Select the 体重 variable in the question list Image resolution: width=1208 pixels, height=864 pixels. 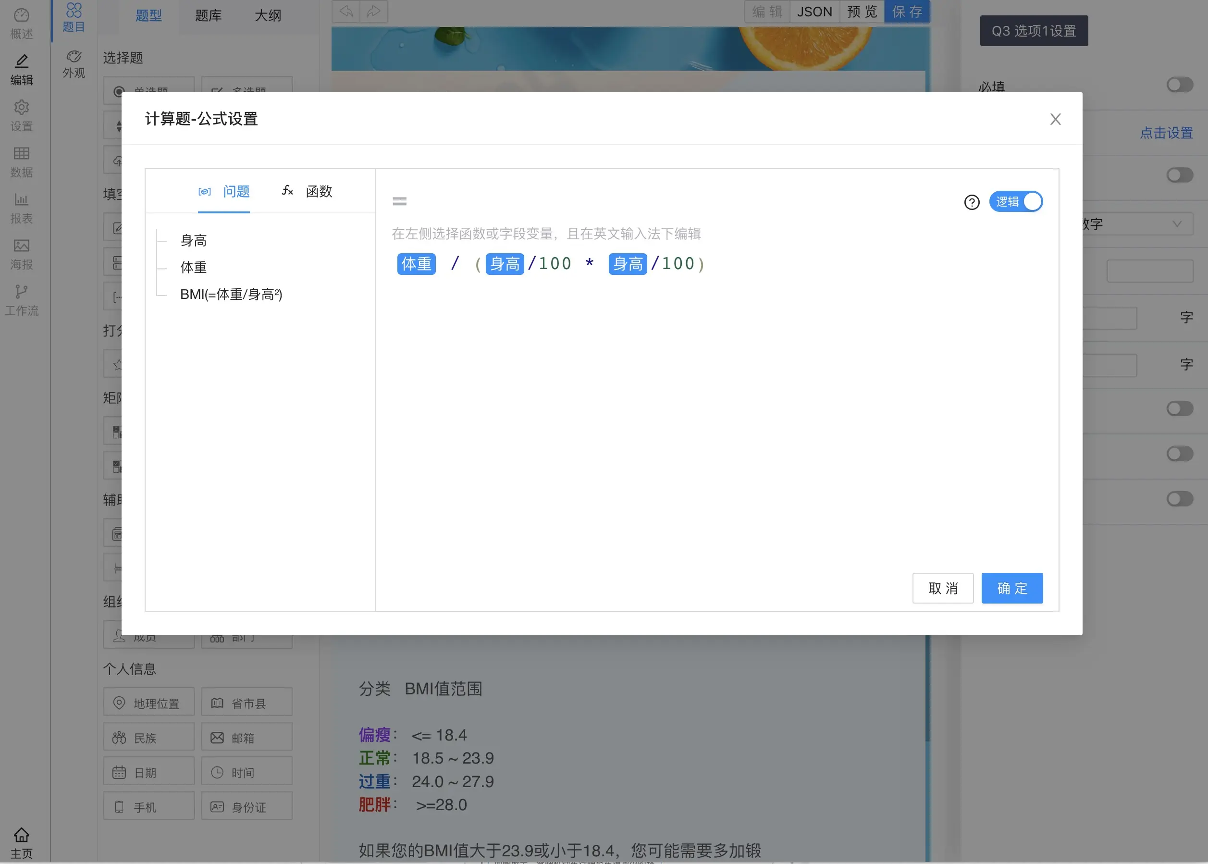(x=193, y=268)
